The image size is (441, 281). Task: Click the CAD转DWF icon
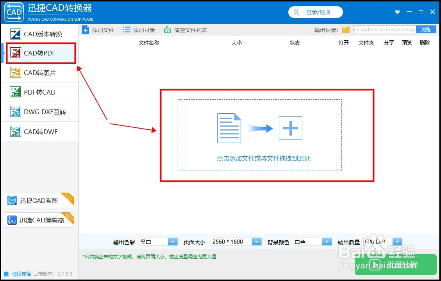(16, 131)
